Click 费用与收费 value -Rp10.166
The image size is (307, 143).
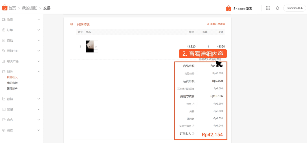pos(216,96)
